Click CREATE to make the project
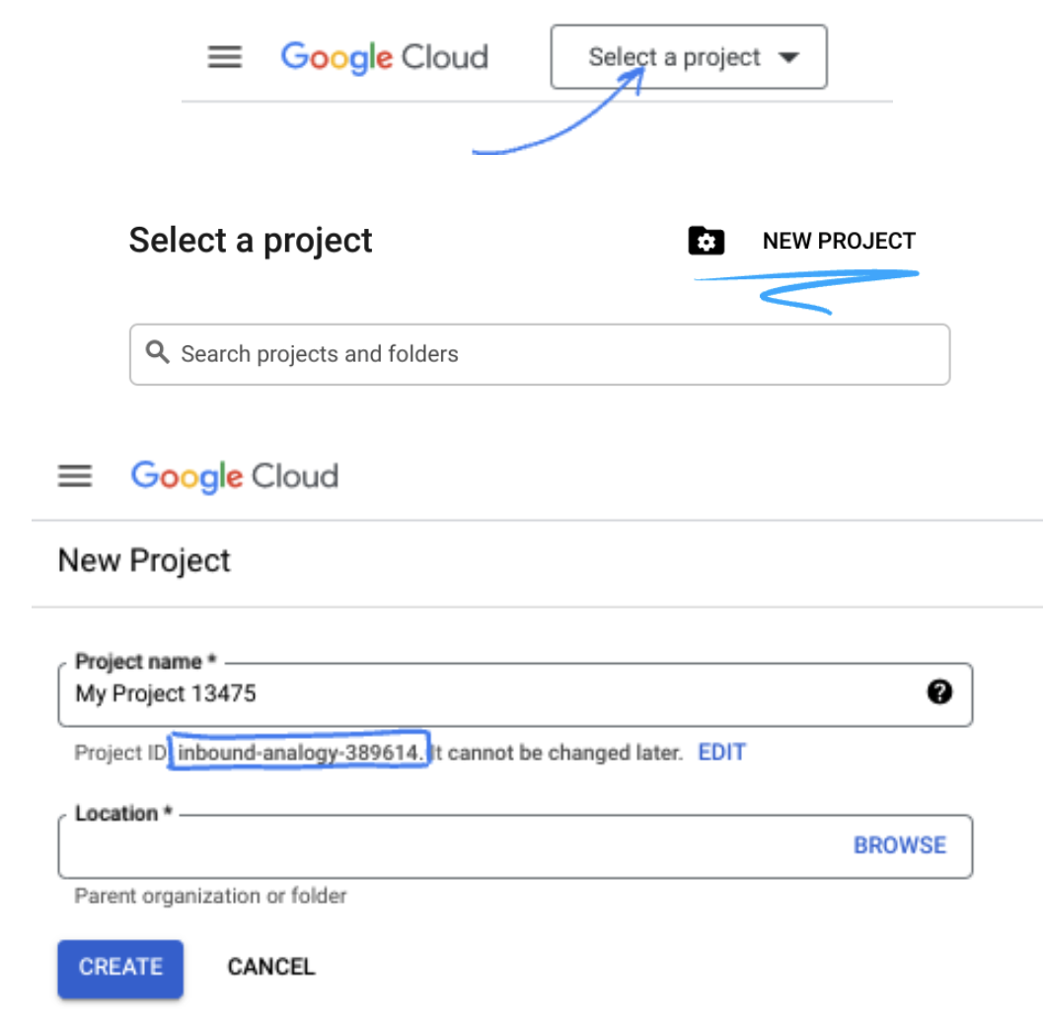This screenshot has height=1022, width=1044. tap(119, 968)
